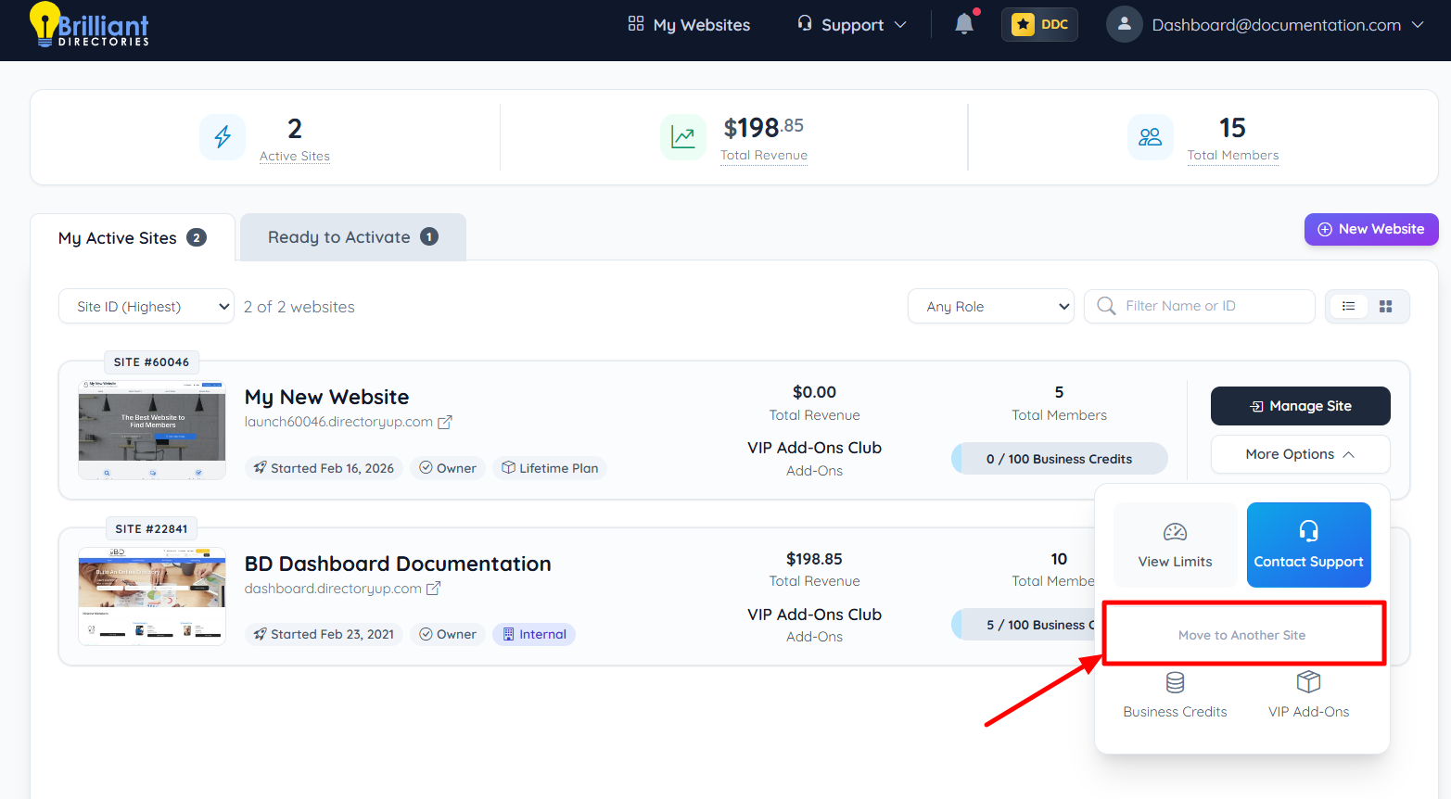Click the Total Members stat label in summary bar

click(x=1233, y=155)
